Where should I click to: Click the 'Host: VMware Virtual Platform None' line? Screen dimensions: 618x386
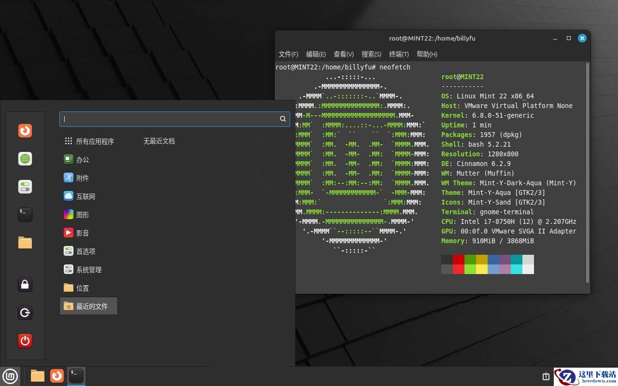point(507,106)
